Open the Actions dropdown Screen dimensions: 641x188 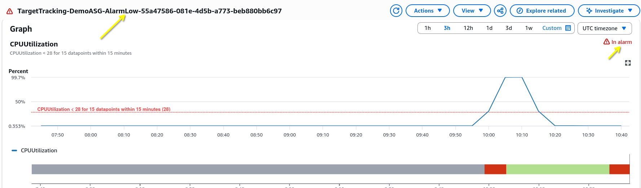(428, 10)
